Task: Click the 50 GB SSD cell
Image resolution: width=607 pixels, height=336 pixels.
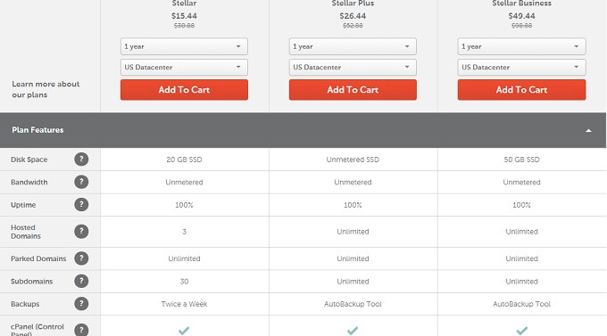Action: (521, 160)
